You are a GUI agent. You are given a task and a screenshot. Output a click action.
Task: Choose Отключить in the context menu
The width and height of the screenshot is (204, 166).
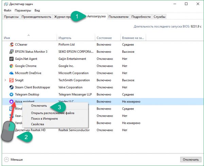point(39,106)
